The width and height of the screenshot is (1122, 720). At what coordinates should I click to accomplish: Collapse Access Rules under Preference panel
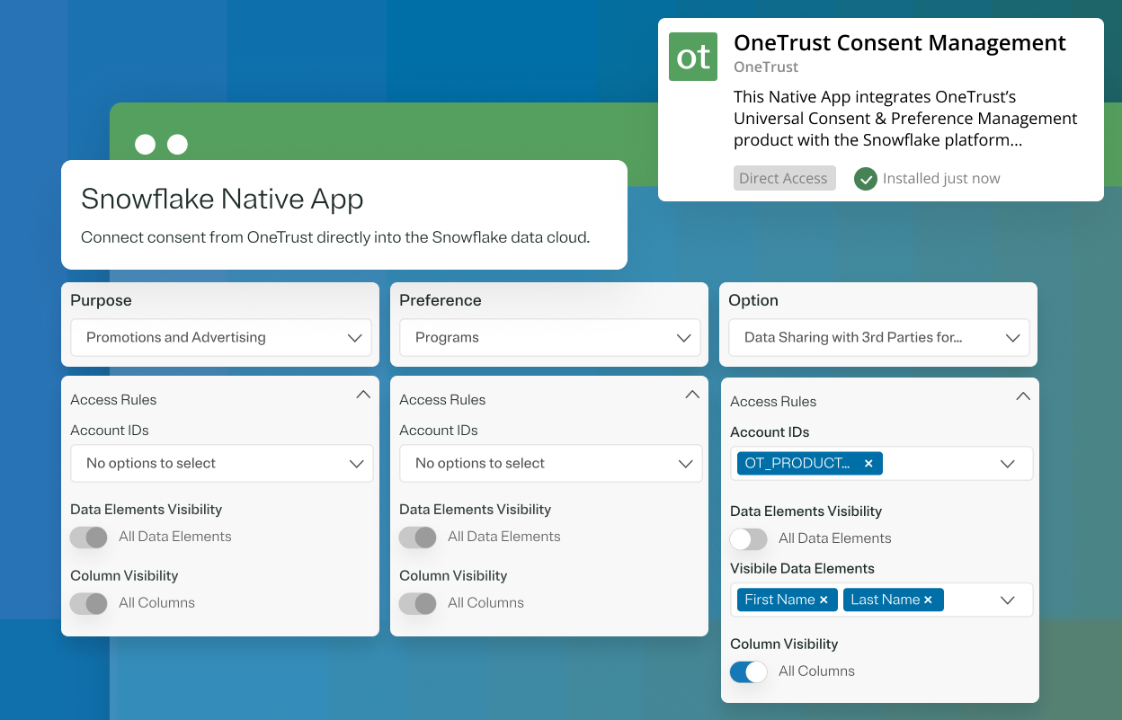click(692, 394)
